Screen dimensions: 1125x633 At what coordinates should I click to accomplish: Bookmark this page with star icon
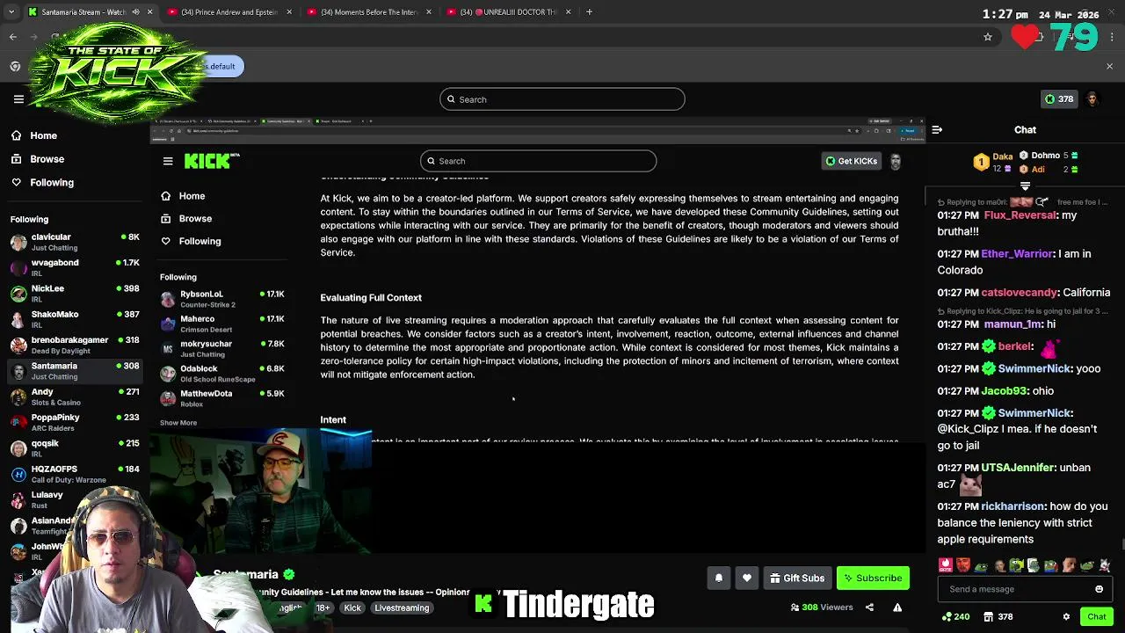(988, 37)
